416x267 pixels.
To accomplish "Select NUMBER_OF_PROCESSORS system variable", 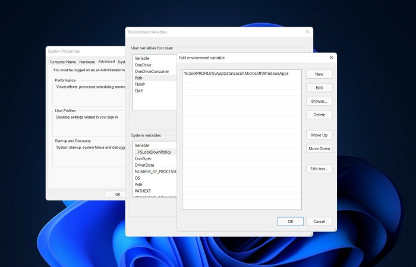I will [x=155, y=171].
